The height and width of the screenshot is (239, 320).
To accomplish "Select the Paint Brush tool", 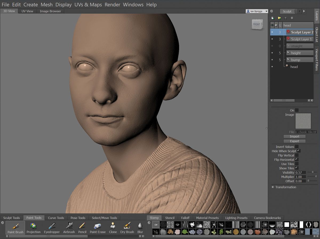I will [15, 228].
